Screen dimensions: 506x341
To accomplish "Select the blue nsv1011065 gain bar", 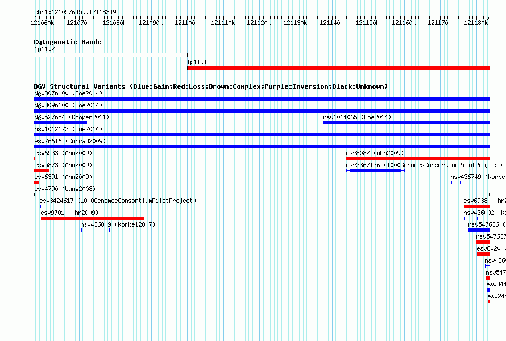I will pos(407,123).
